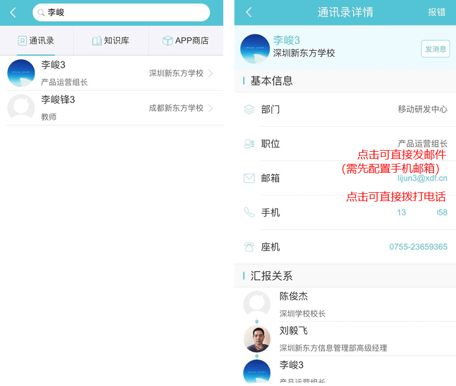Dial landline number 0755-23659365

point(418,247)
